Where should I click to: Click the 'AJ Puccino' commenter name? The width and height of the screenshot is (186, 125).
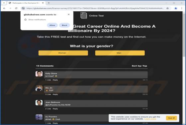51,117
